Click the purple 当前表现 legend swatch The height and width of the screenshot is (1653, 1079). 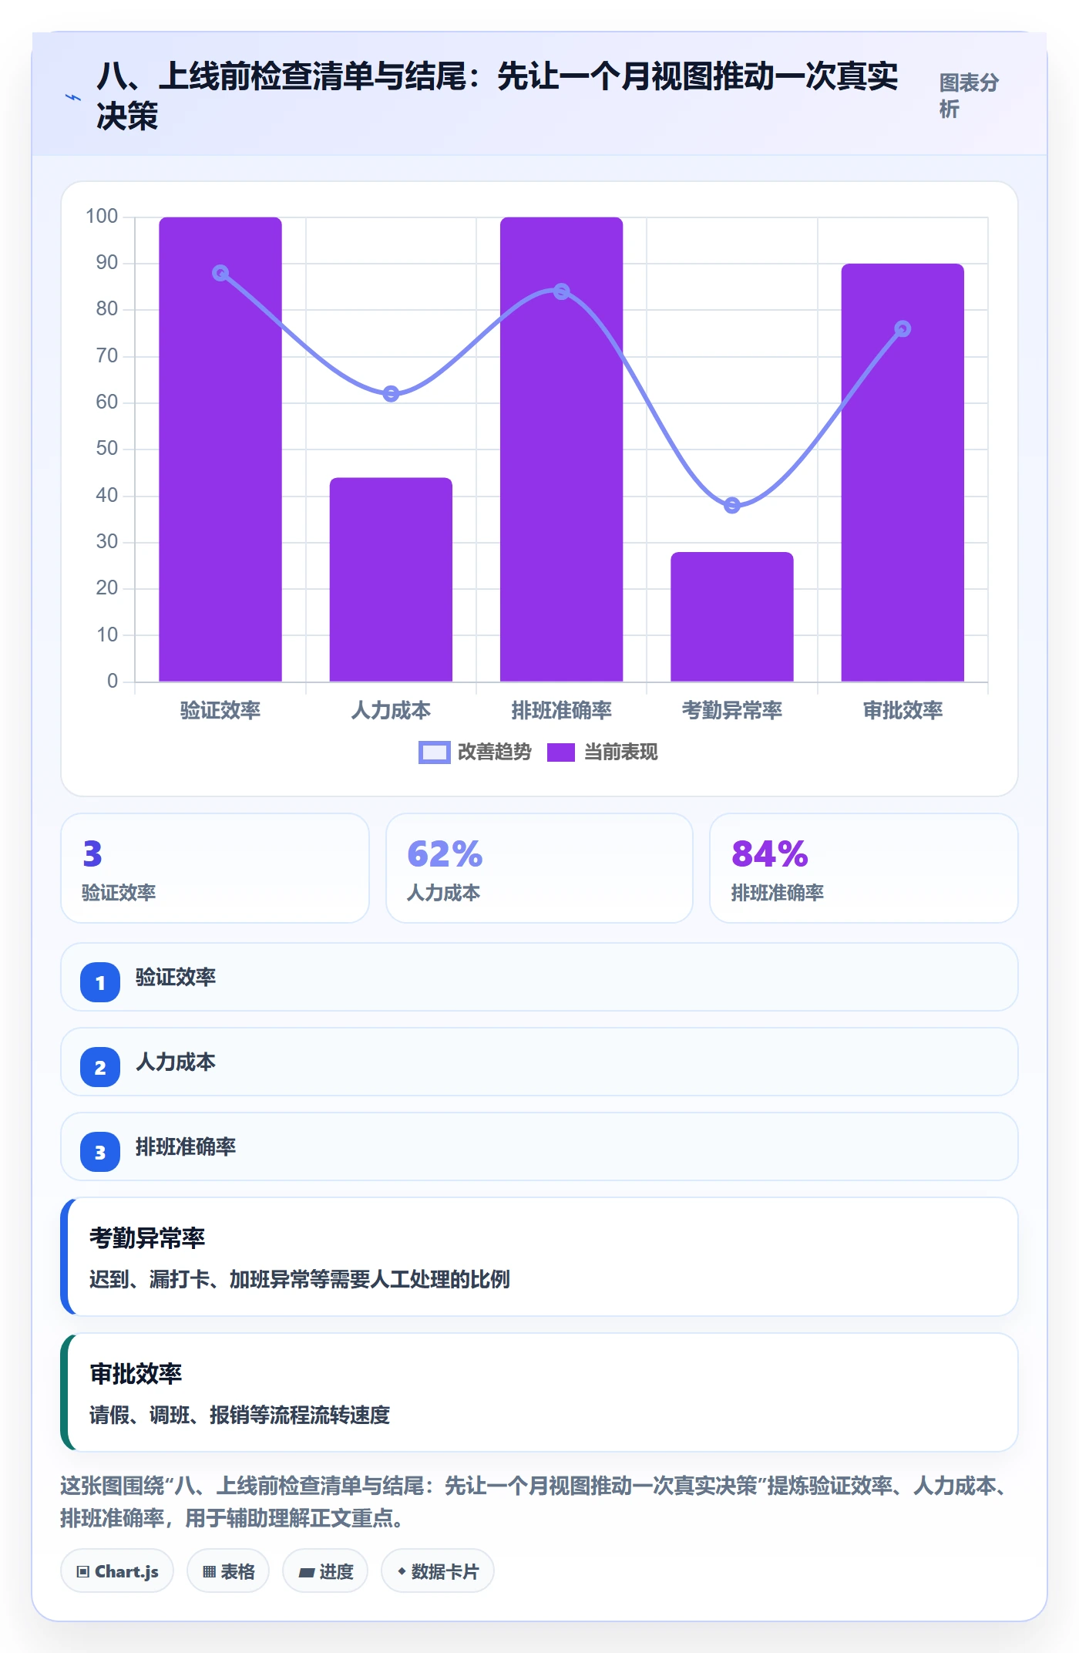coord(561,752)
